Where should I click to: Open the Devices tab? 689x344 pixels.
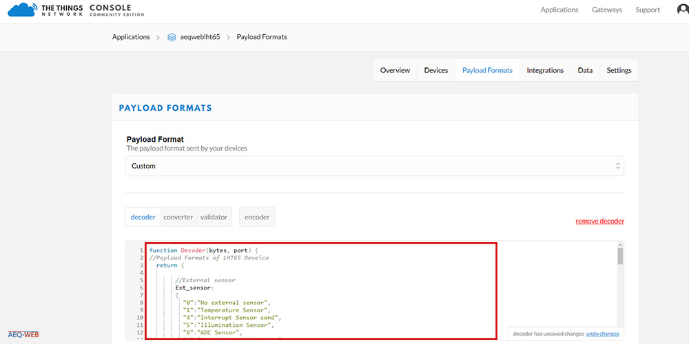point(436,70)
